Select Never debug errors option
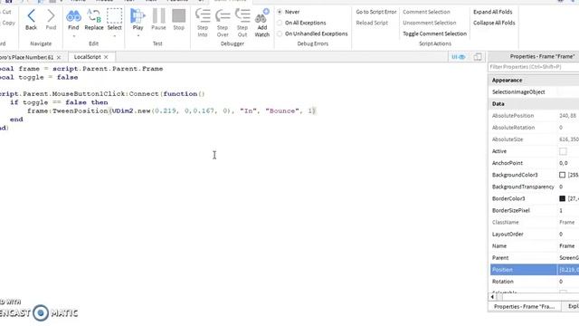579x326 pixels. (x=280, y=12)
